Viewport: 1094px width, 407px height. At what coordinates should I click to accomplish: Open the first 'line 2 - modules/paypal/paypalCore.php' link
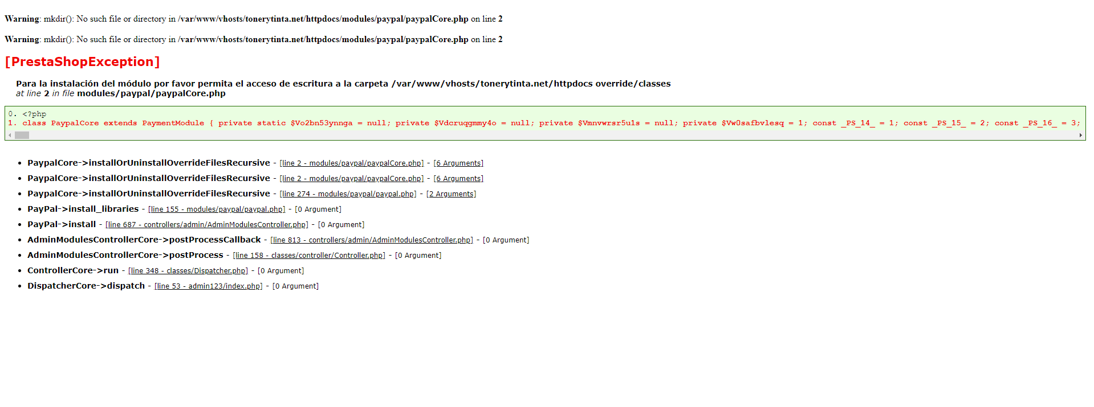351,163
